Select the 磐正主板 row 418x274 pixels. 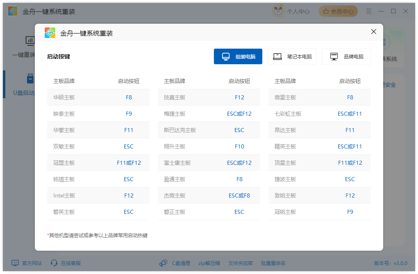coord(209,212)
